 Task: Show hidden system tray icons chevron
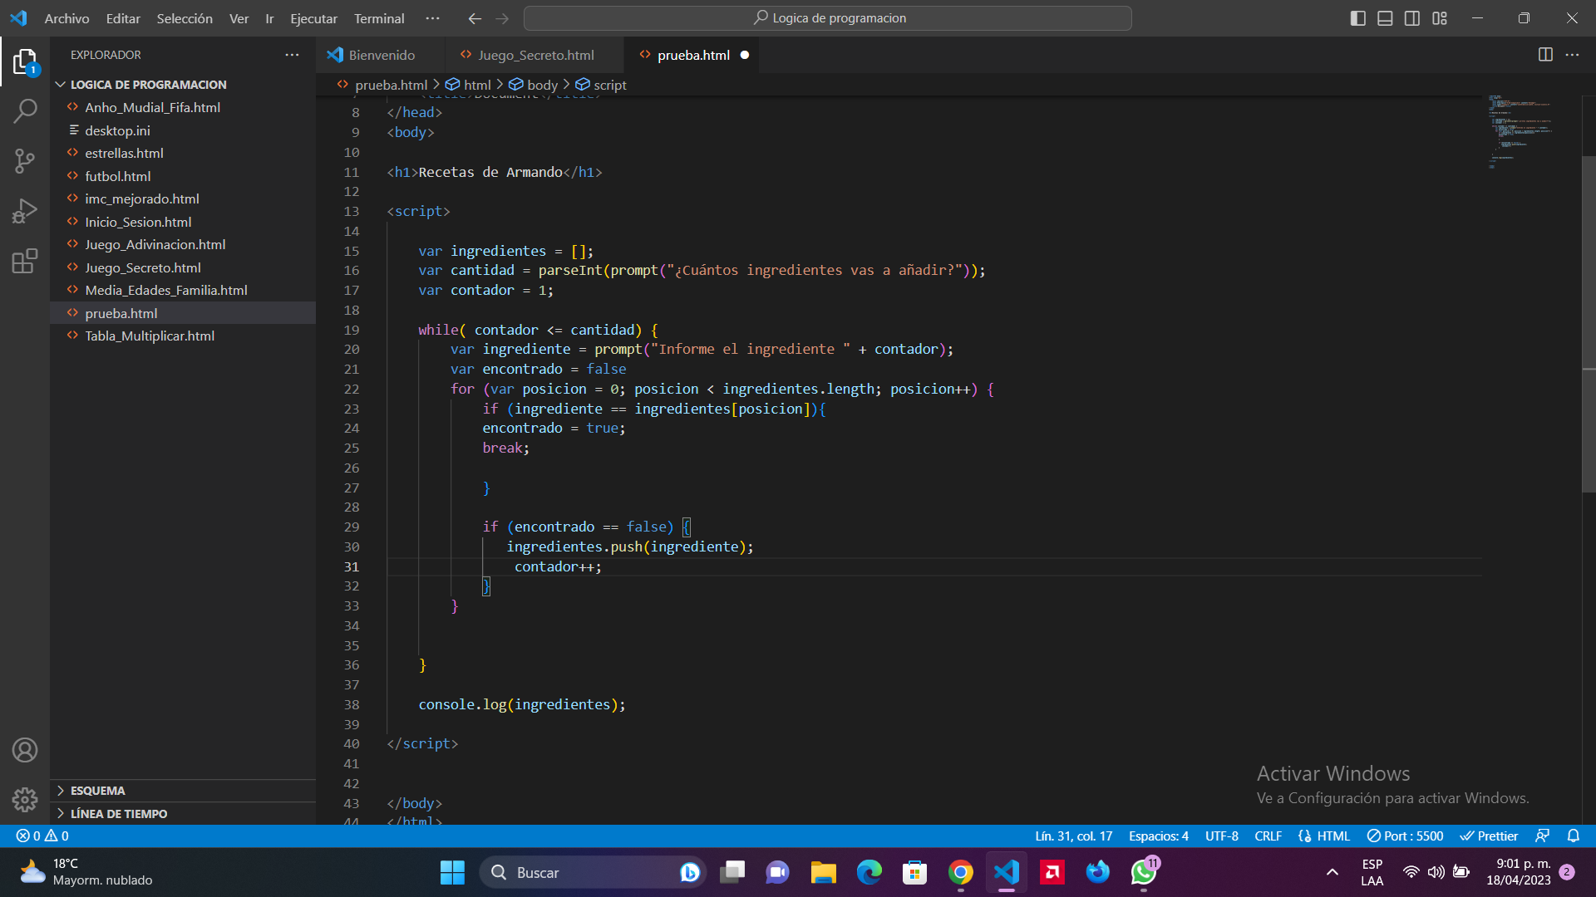point(1332,872)
